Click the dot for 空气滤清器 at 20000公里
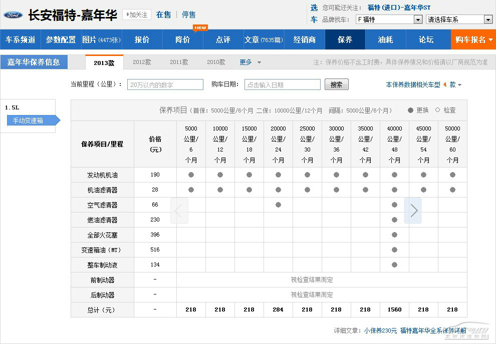The width and height of the screenshot is (496, 344). pos(278,205)
